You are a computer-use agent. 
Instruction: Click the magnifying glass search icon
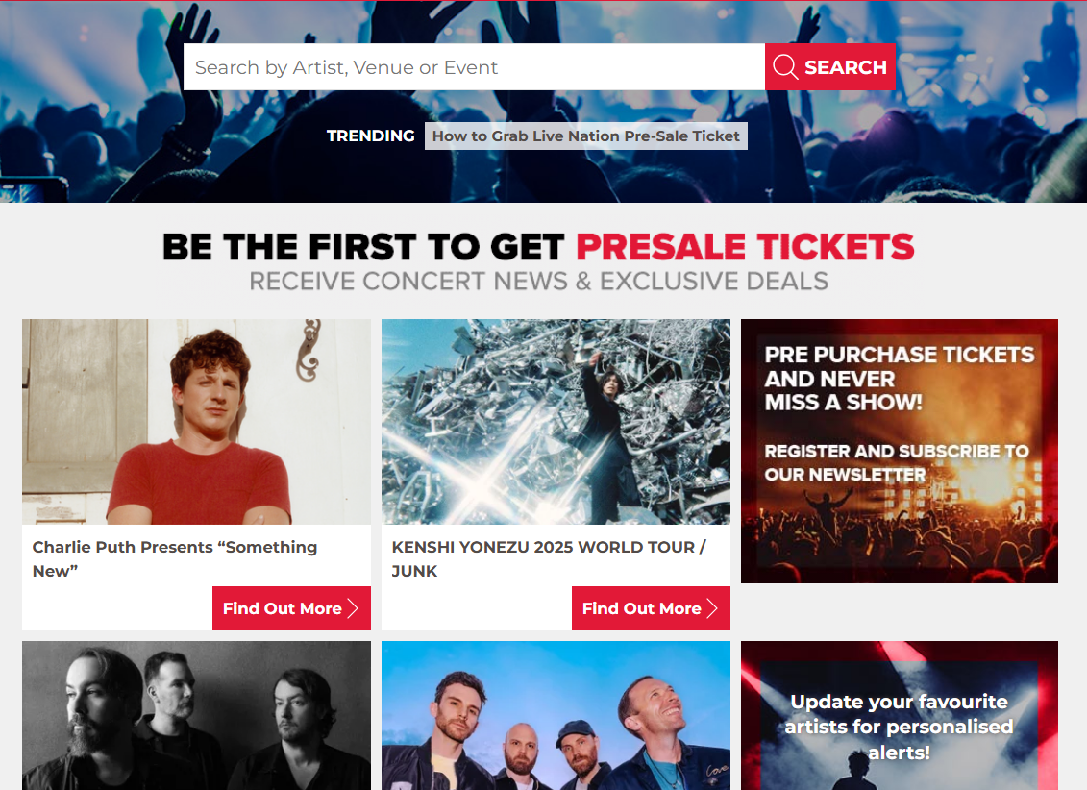coord(785,67)
